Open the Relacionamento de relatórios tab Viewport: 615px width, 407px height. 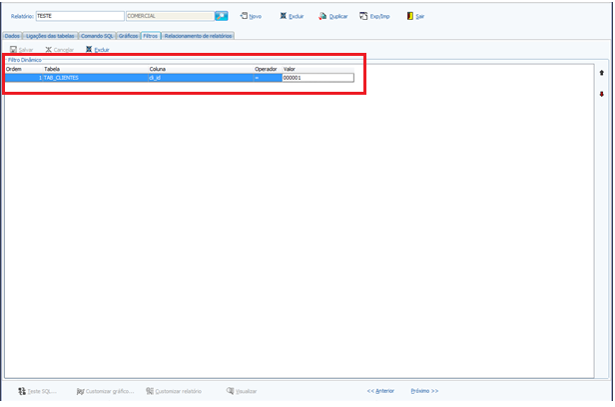(x=198, y=36)
